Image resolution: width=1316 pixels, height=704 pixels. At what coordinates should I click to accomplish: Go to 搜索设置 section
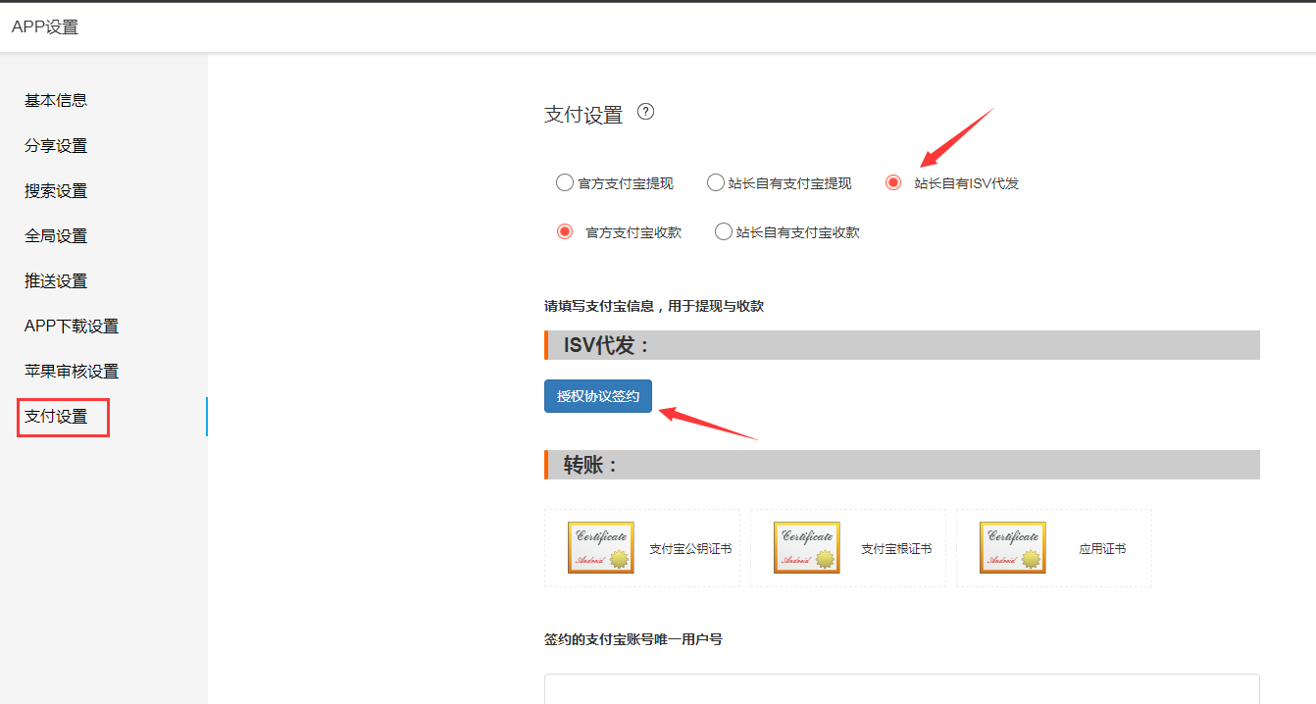point(56,190)
